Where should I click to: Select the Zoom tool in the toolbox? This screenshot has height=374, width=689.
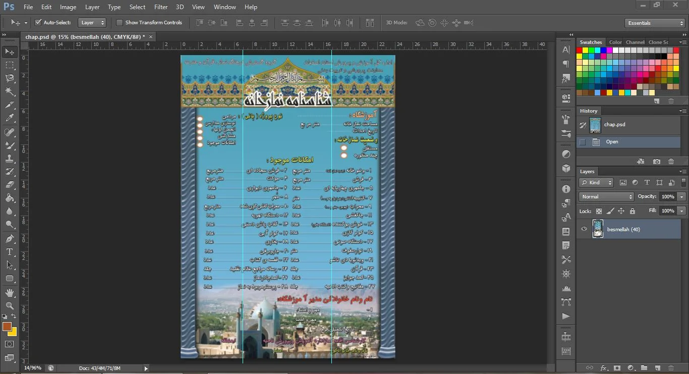tap(10, 306)
